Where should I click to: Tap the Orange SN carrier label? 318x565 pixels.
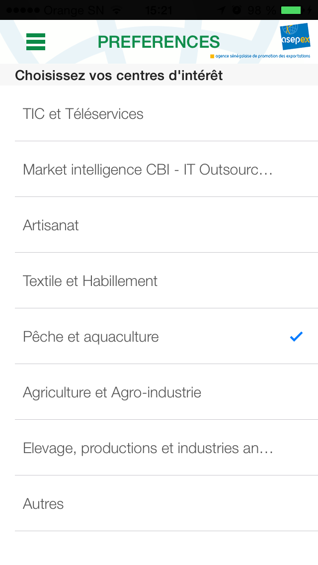tap(74, 10)
